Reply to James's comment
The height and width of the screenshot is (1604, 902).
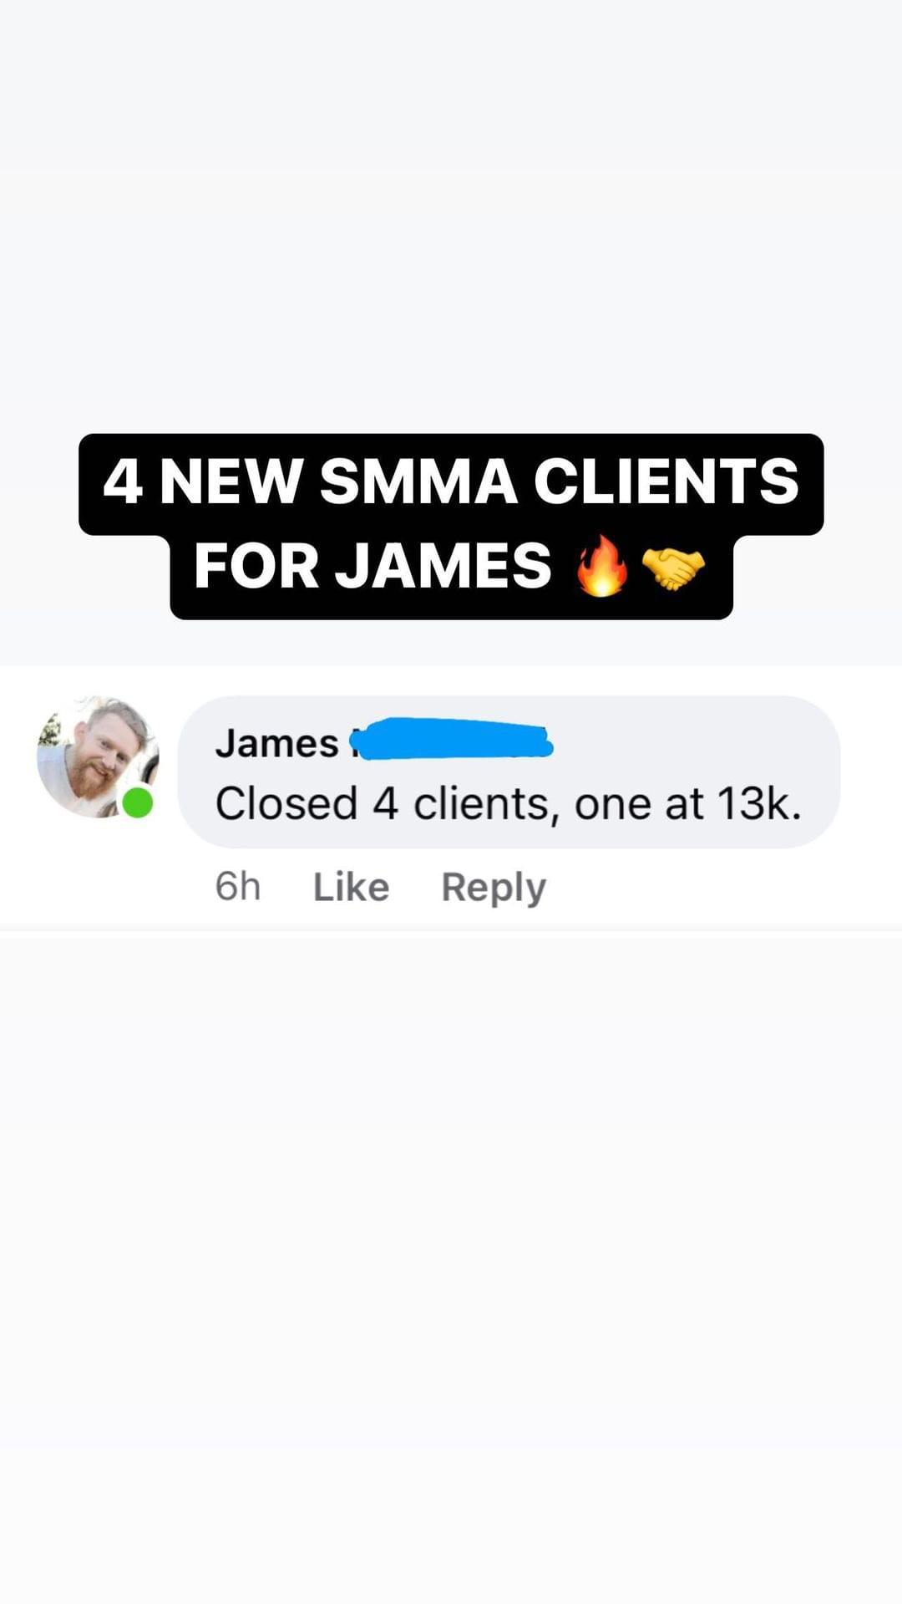click(x=494, y=888)
